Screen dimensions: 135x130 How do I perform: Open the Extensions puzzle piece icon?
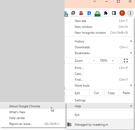pos(106,13)
